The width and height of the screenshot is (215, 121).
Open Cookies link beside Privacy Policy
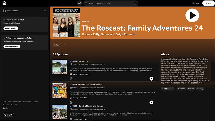coord(35,102)
